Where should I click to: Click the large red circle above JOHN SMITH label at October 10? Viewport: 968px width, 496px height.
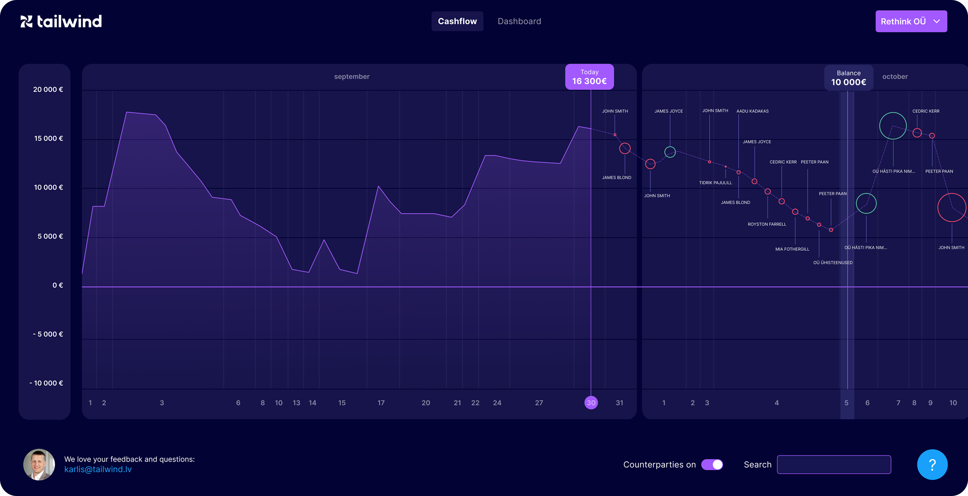pos(952,208)
